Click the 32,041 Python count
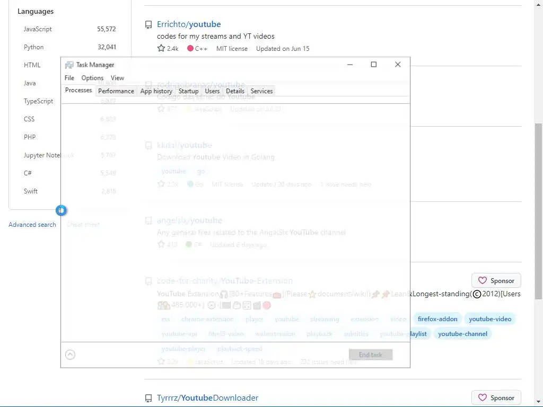 point(107,47)
